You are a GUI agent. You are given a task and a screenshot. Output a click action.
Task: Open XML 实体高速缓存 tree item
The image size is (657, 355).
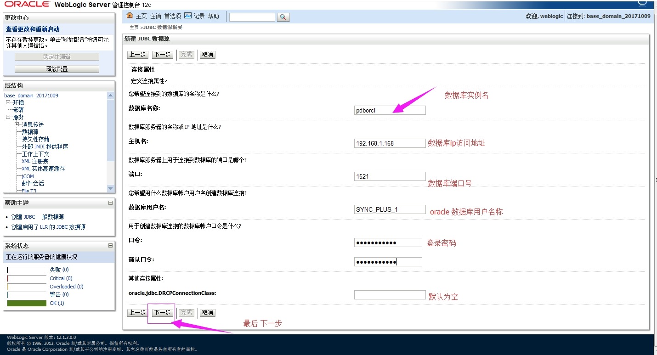(x=43, y=169)
